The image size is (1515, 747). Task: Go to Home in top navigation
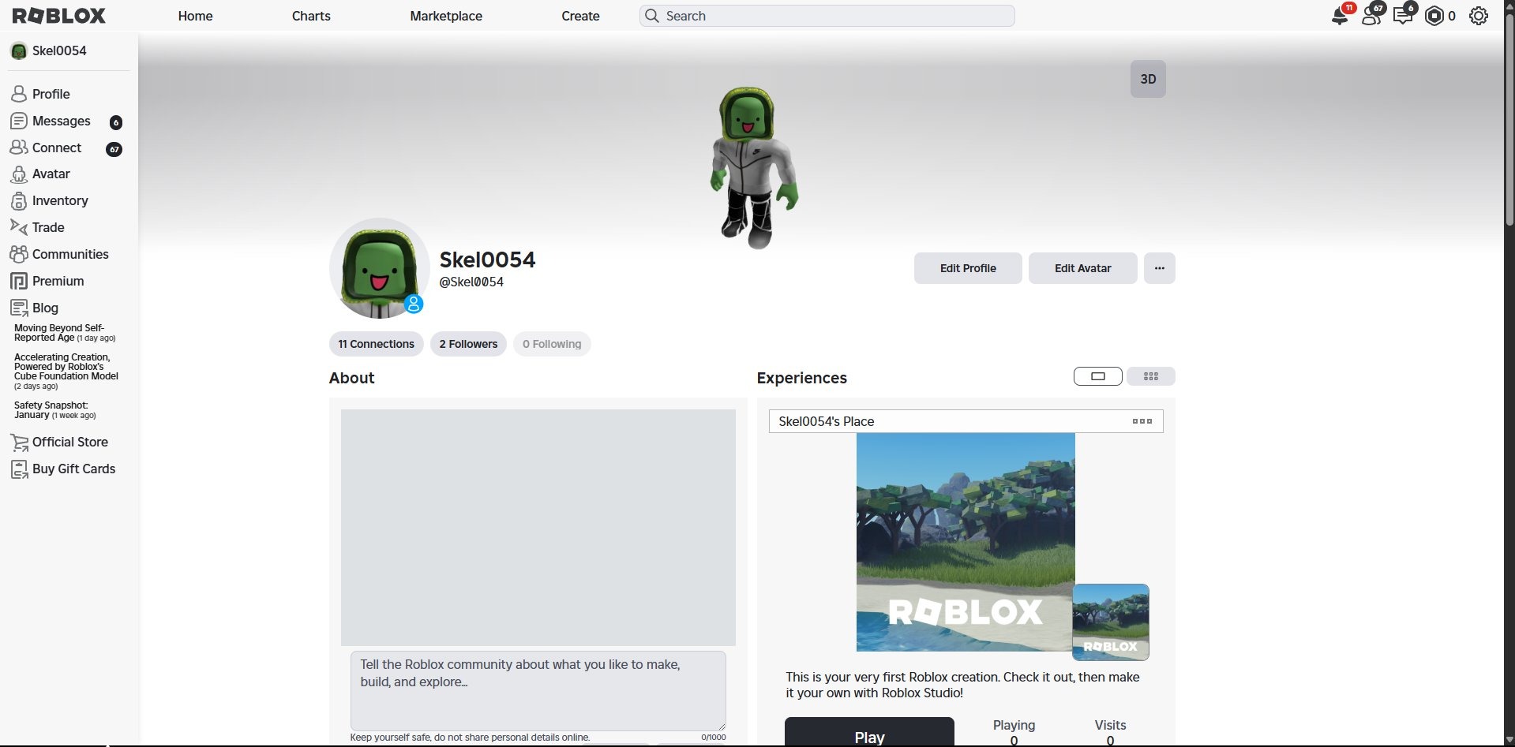[x=195, y=16]
